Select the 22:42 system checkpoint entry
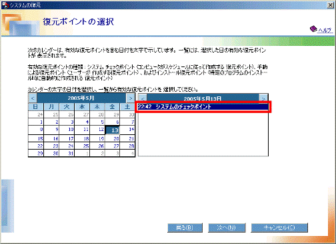Viewport: 336px width, 244px height. (x=203, y=107)
